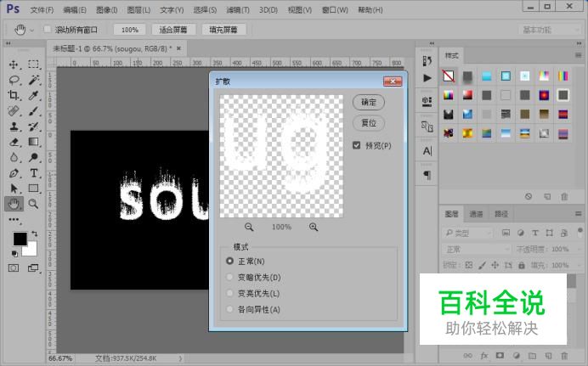The image size is (588, 366).
Task: Select the Gradient tool
Action: click(33, 142)
